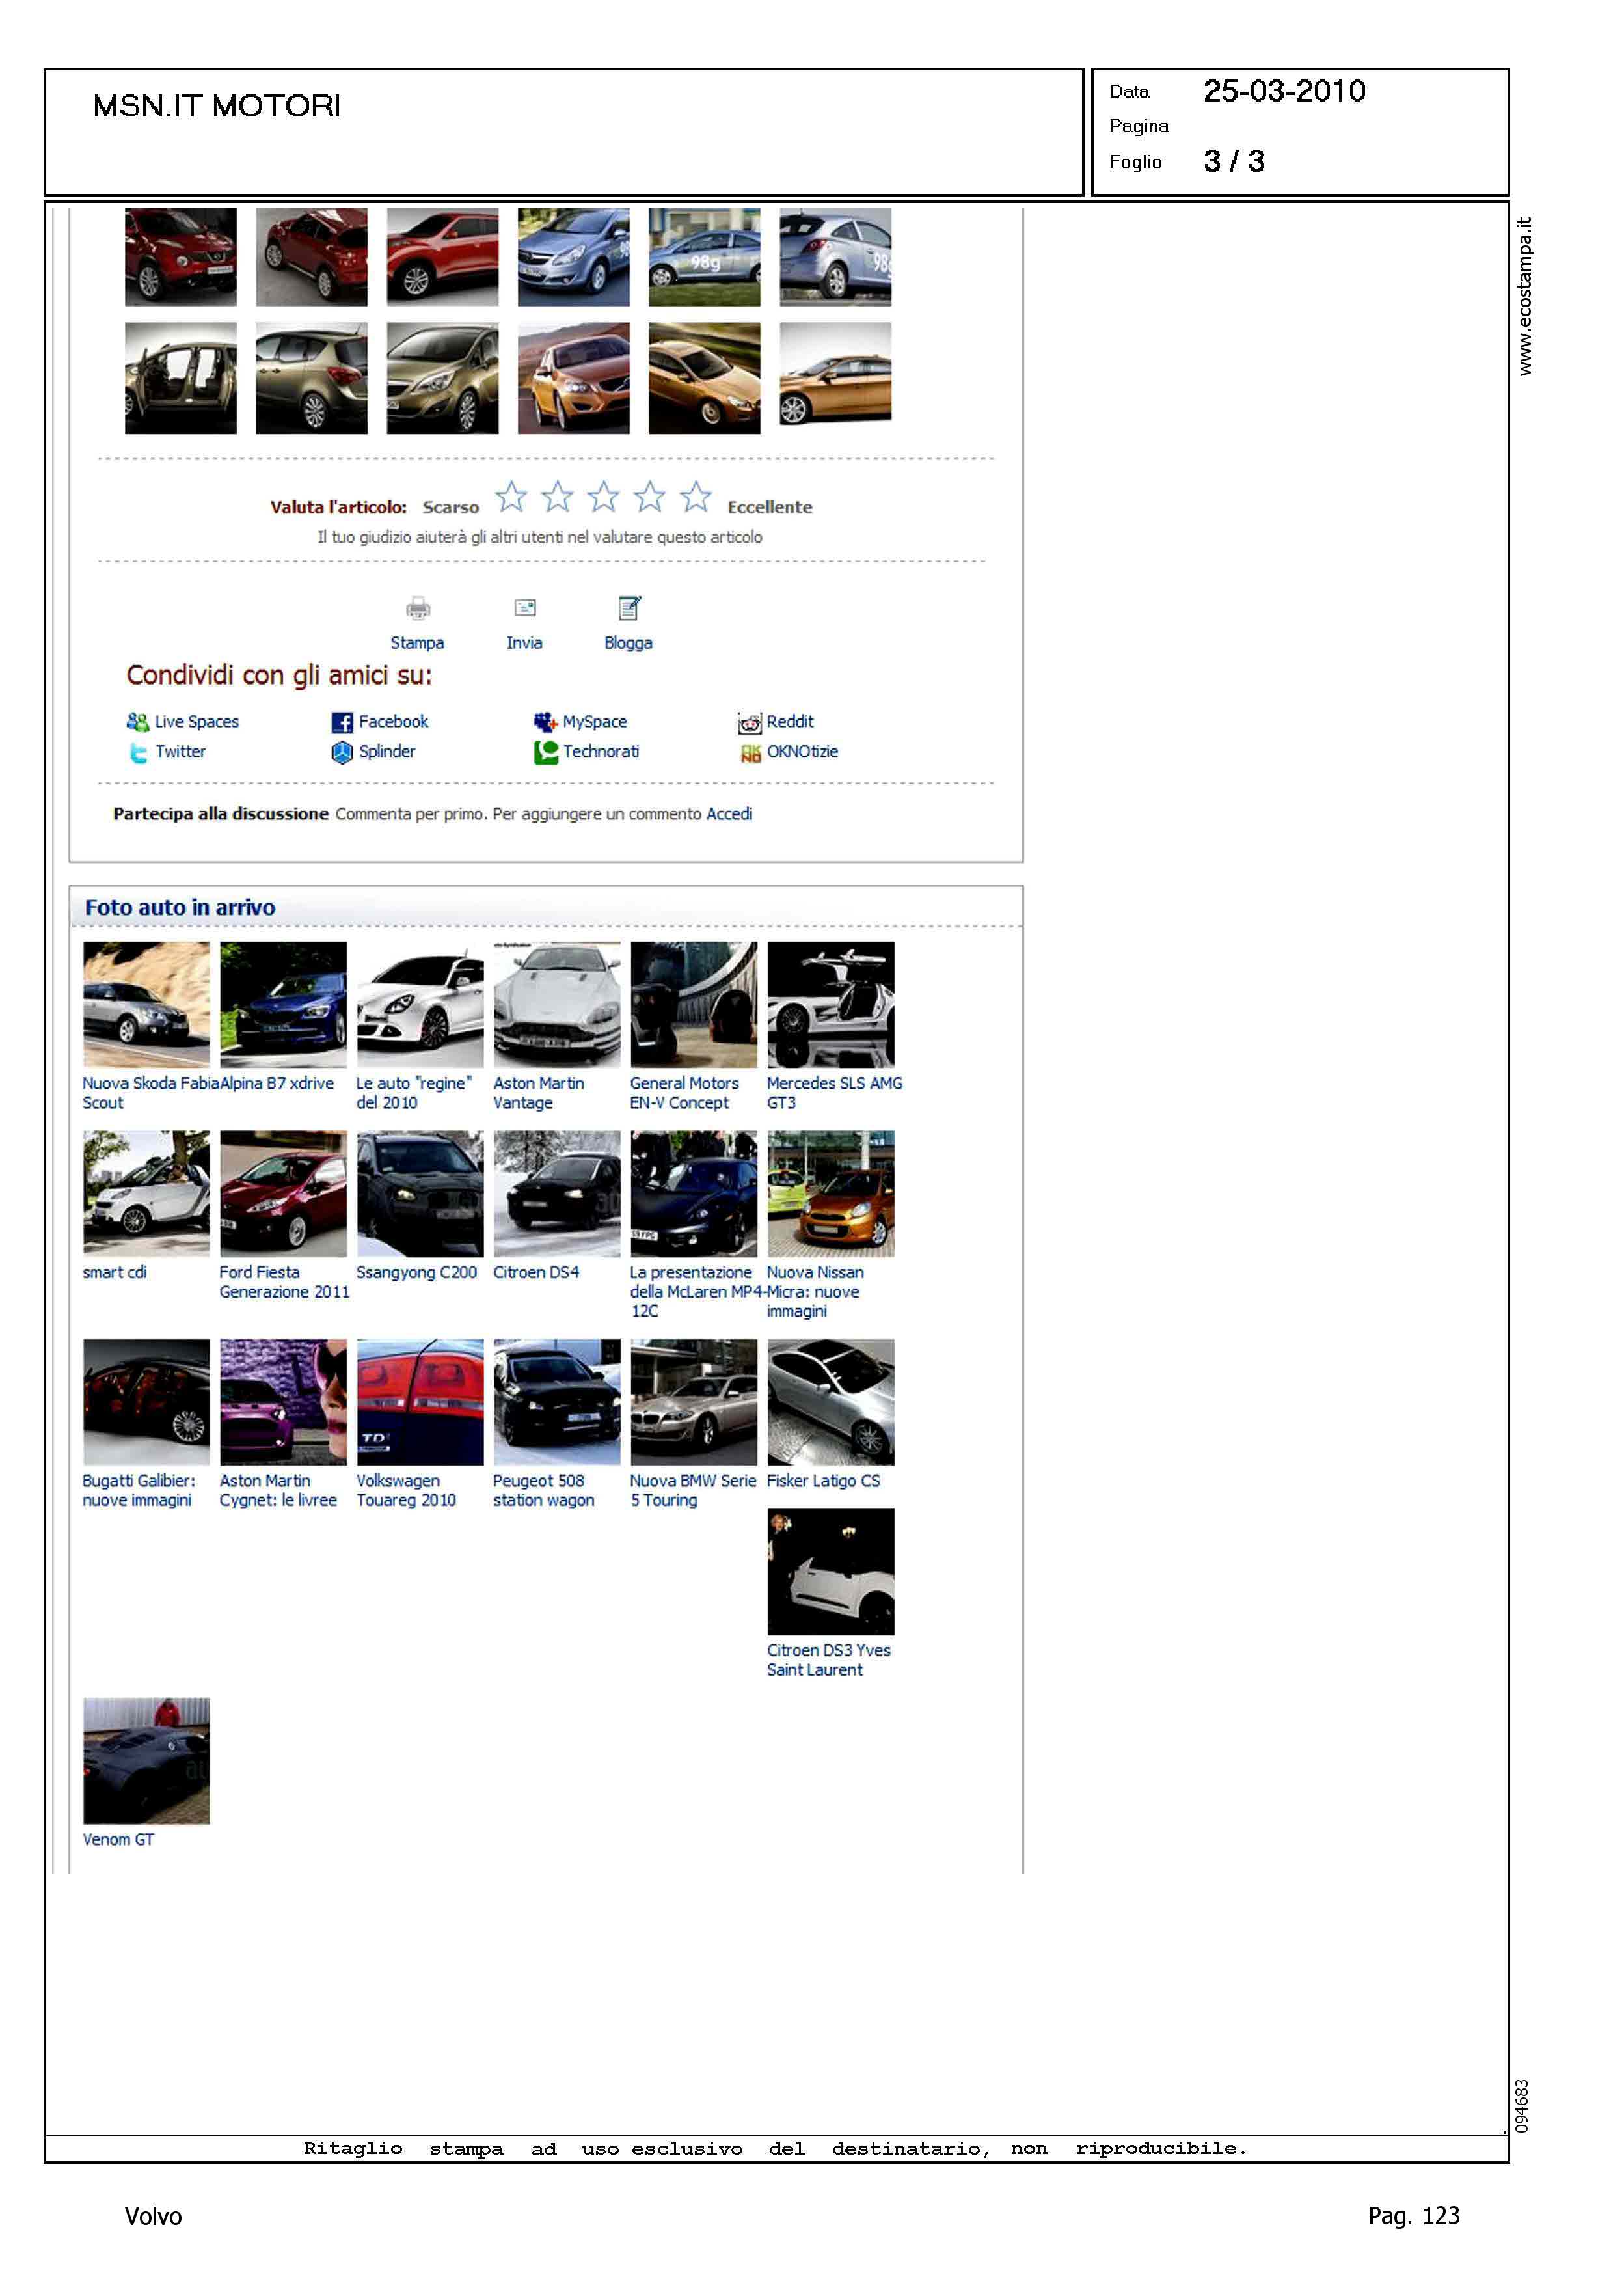This screenshot has width=1624, height=2279.
Task: Rate article with first star
Action: pos(511,496)
